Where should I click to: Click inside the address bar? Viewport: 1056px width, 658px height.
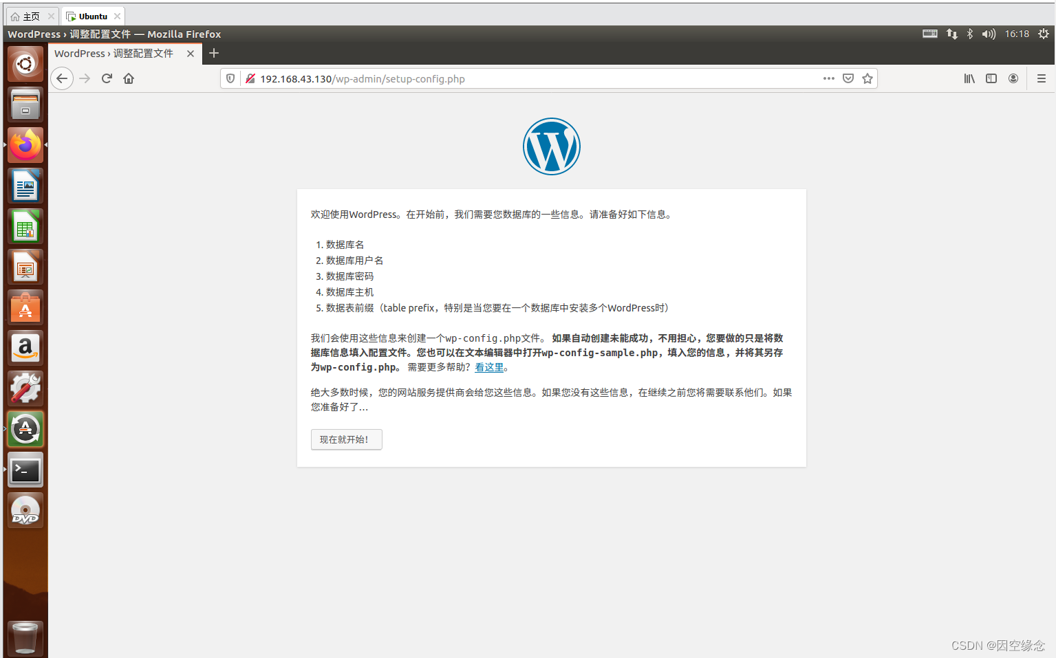pos(482,78)
